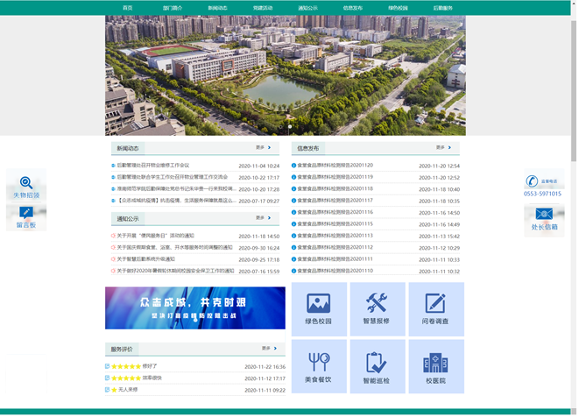Open the 智慧报修 tools tile

(377, 309)
